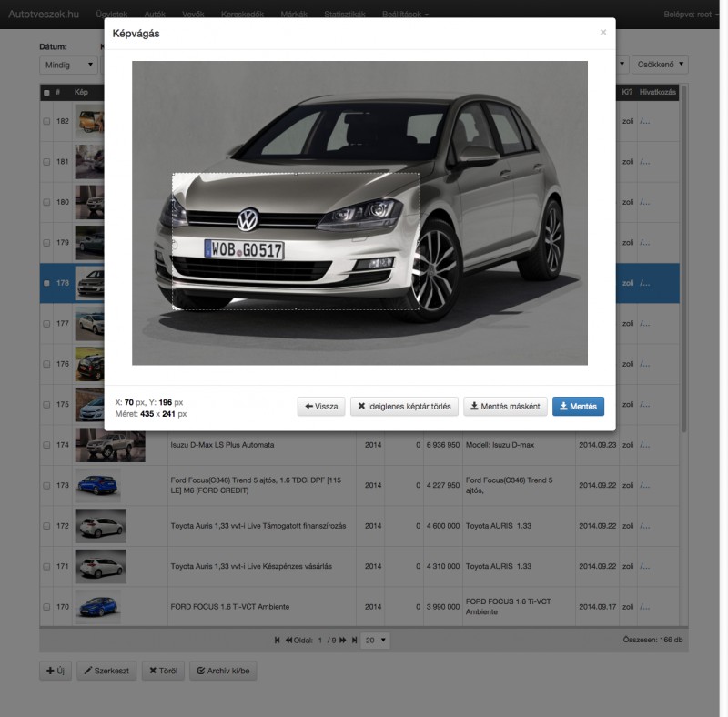Screen dimensions: 728x717
Task: Click the pencil Szerkeszt button
Action: tap(106, 672)
